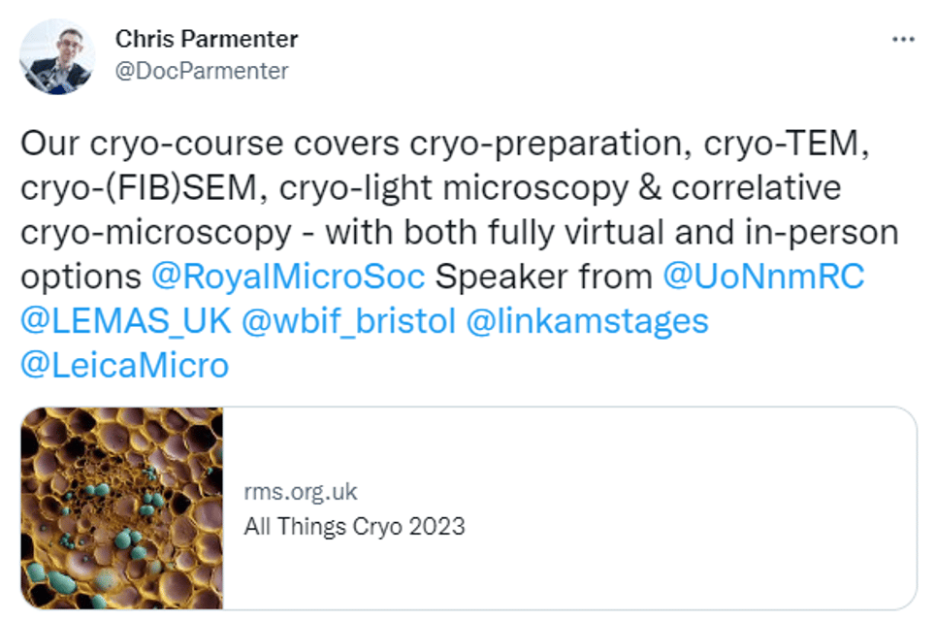Image resolution: width=936 pixels, height=621 pixels.
Task: Open the tweet's more options menu
Action: tap(903, 39)
